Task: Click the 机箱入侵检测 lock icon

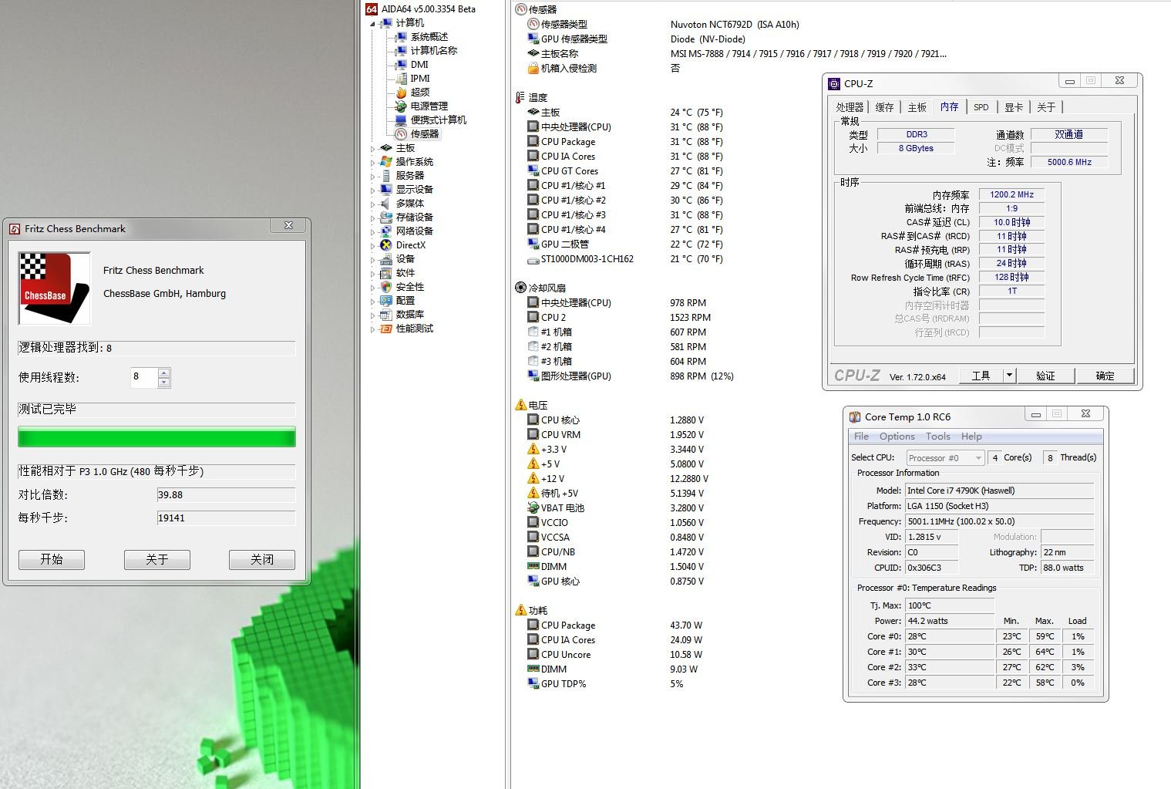Action: (533, 69)
